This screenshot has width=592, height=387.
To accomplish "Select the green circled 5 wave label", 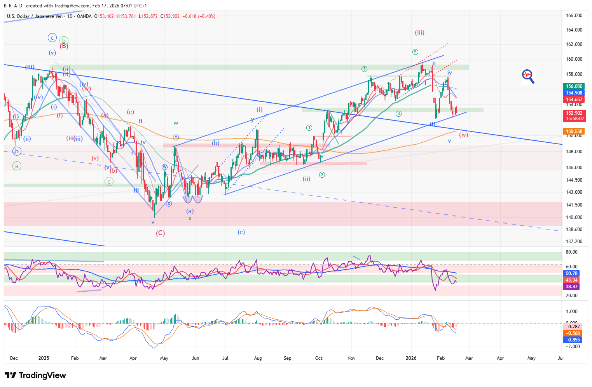I will (415, 52).
